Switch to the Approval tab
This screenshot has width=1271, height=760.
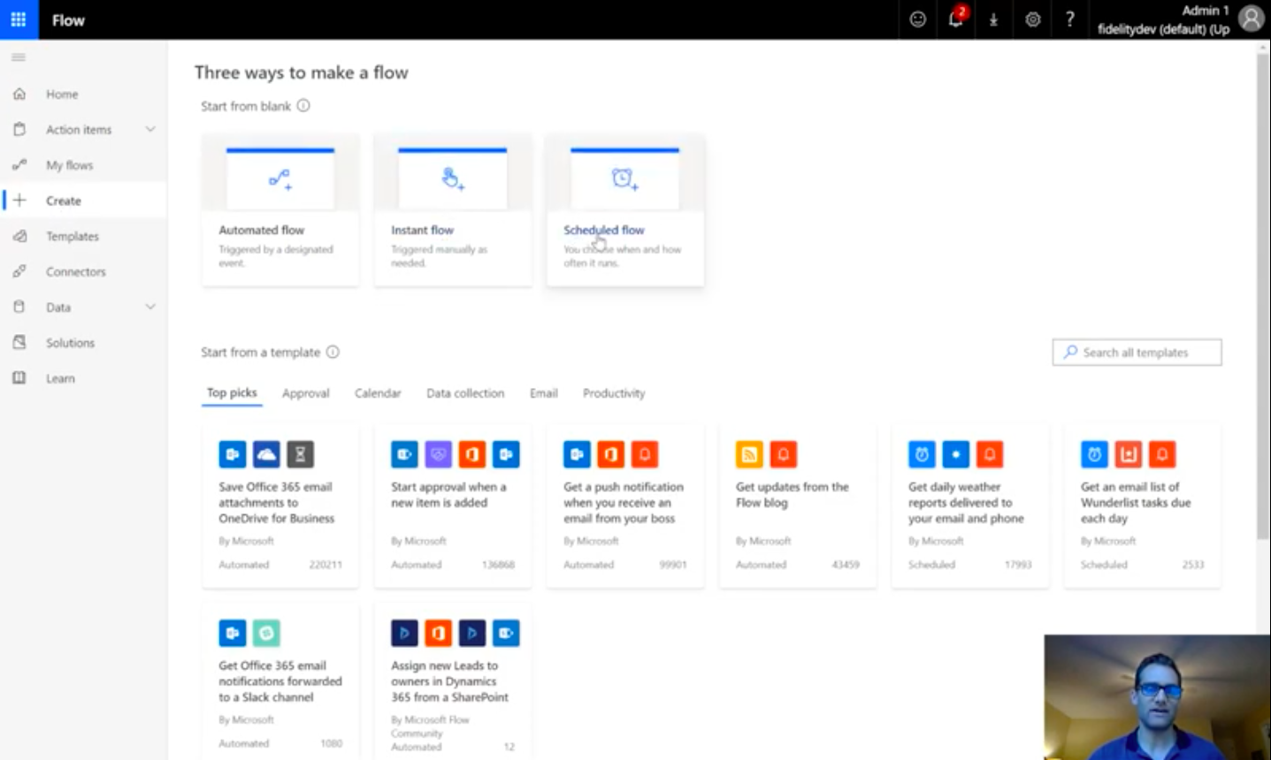pos(305,393)
